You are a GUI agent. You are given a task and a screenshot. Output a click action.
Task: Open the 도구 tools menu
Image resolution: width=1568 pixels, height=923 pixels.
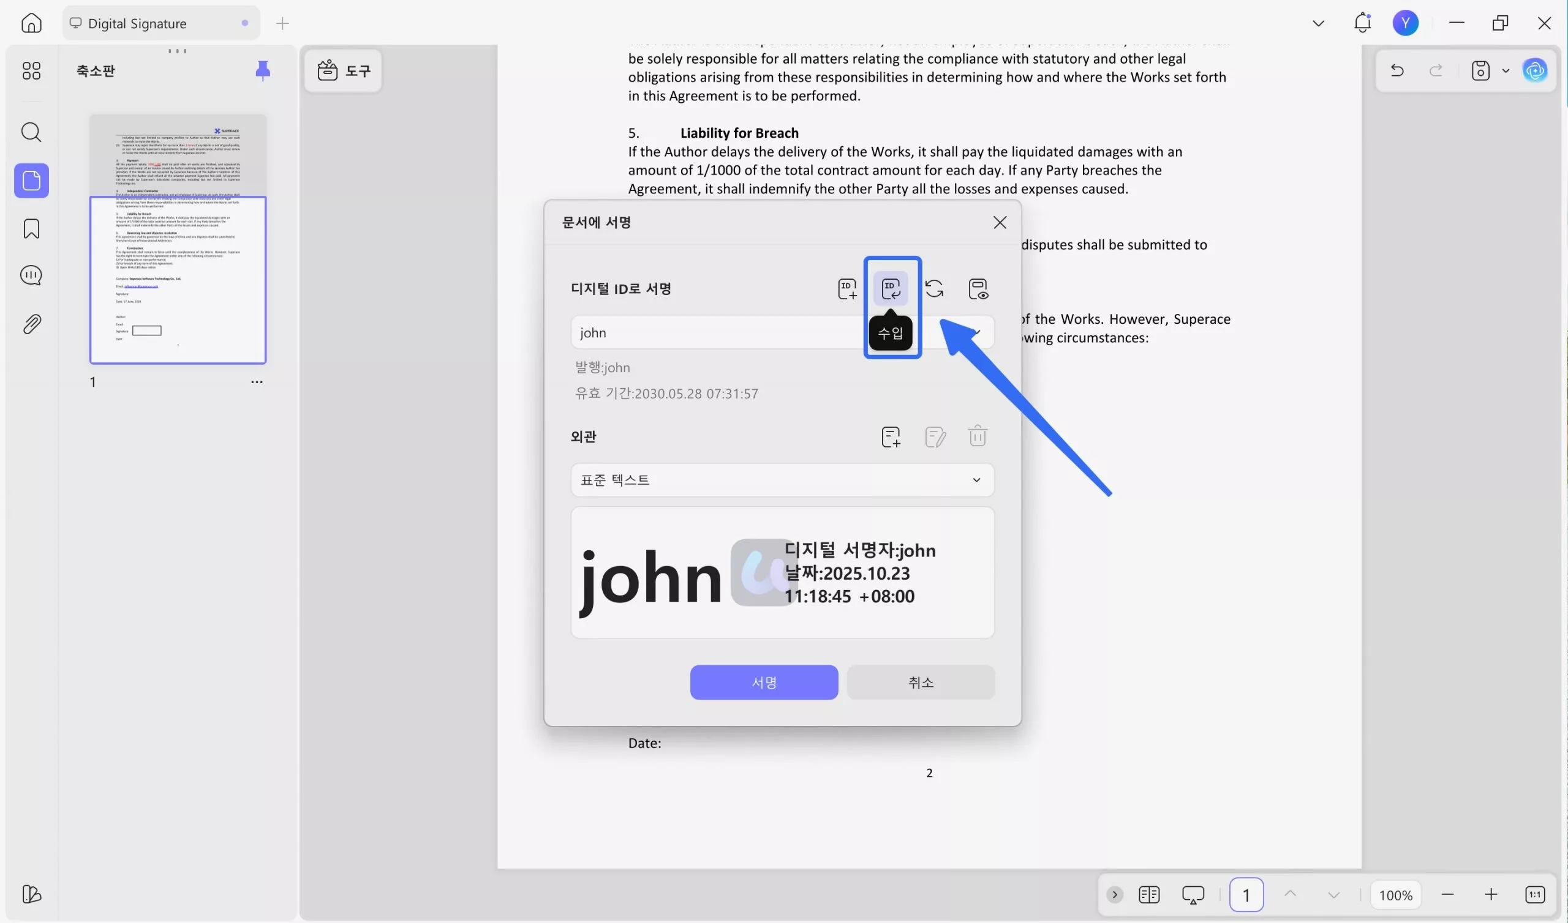344,70
